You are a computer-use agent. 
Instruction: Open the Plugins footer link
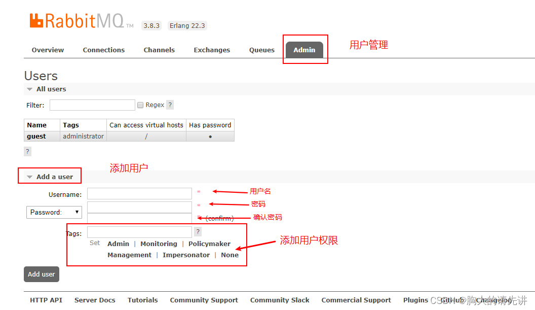pos(415,300)
